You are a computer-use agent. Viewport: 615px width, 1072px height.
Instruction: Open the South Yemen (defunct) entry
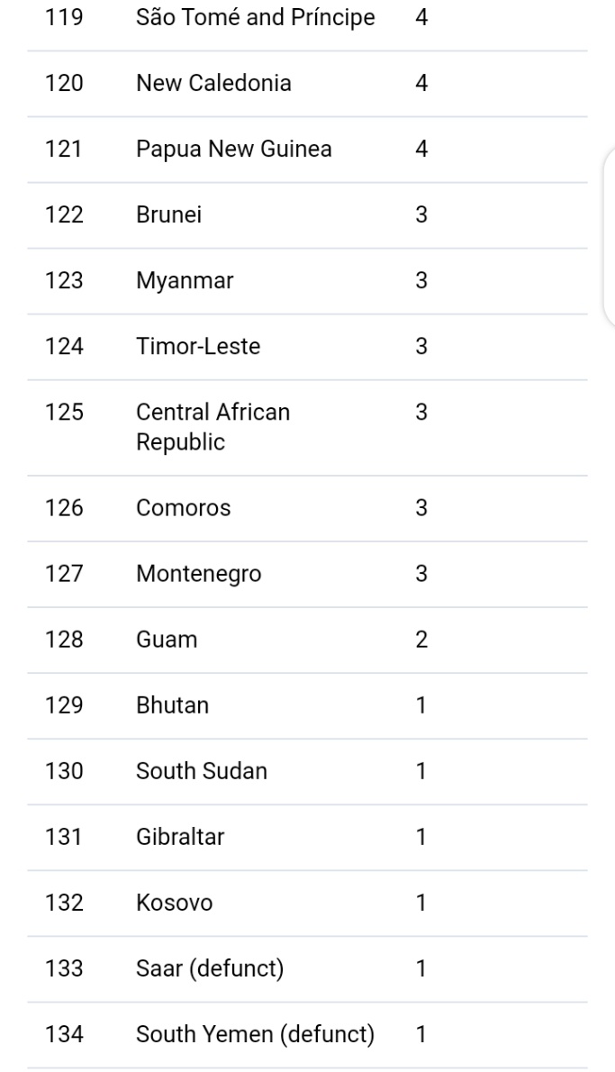coord(255,1034)
